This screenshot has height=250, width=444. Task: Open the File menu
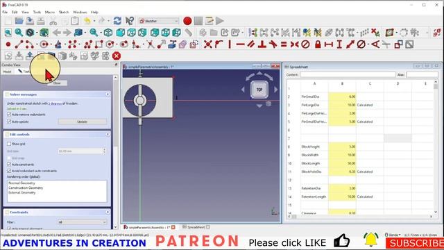[x=5, y=12]
